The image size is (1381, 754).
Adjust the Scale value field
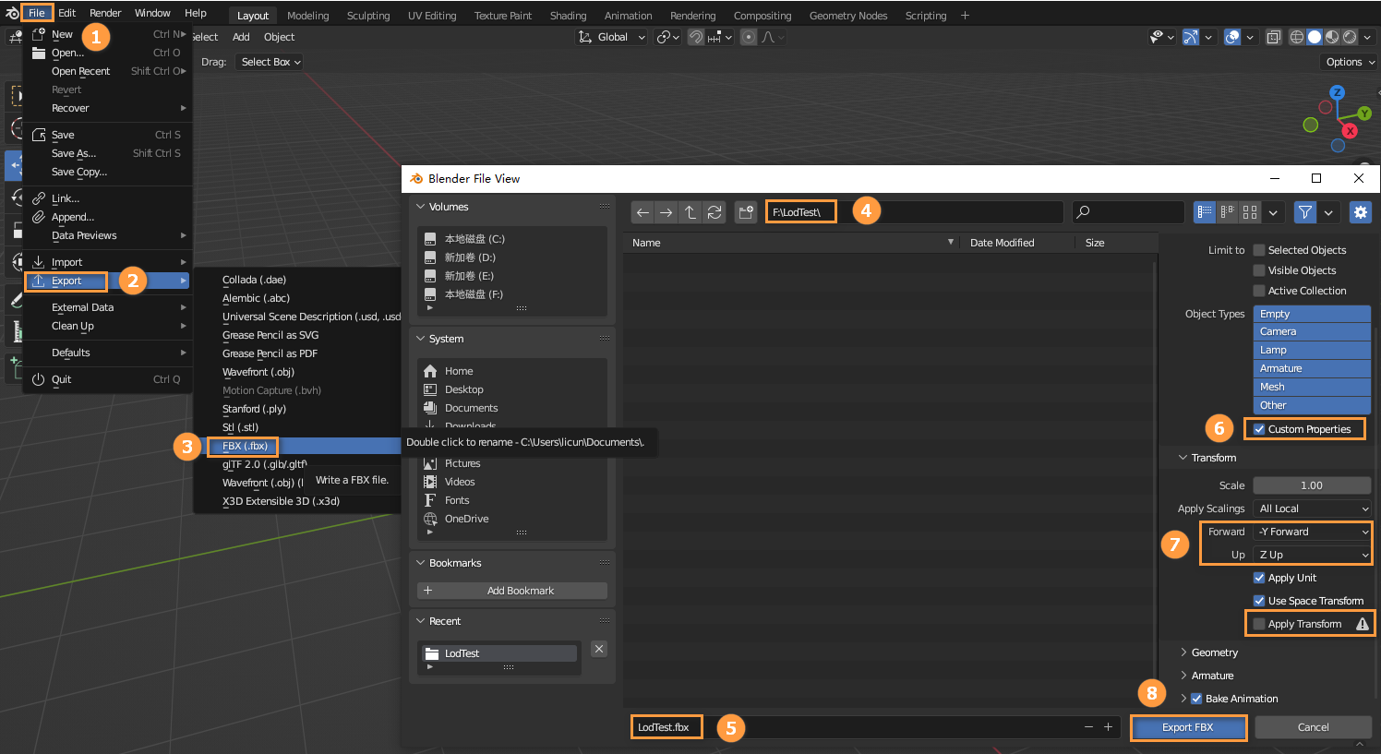click(1312, 485)
